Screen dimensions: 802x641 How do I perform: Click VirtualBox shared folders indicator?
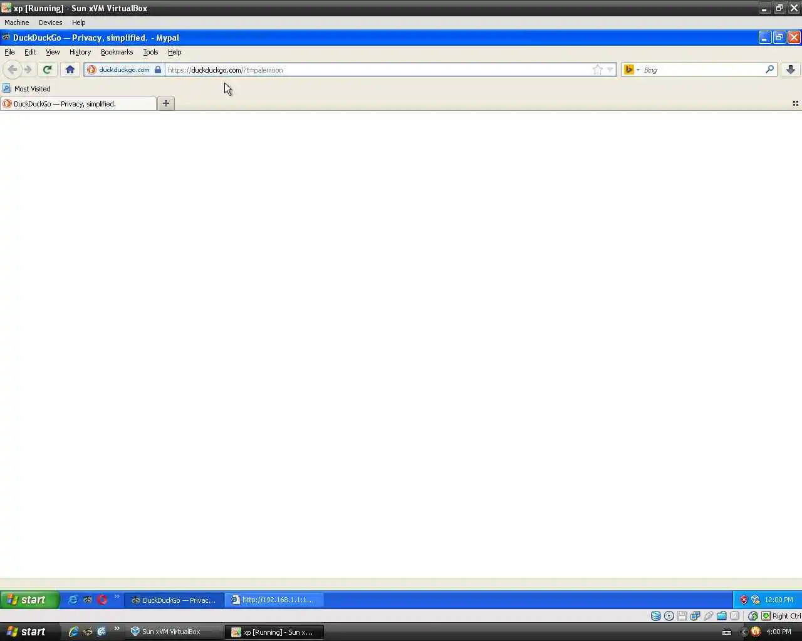722,616
